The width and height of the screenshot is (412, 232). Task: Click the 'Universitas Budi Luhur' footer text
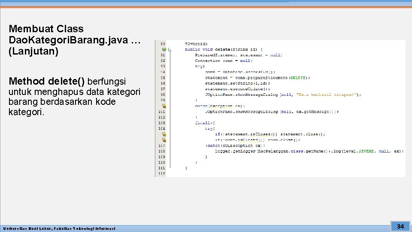point(59,229)
